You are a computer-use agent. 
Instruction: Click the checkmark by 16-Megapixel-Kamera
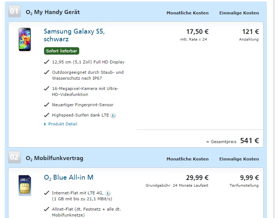pos(47,89)
